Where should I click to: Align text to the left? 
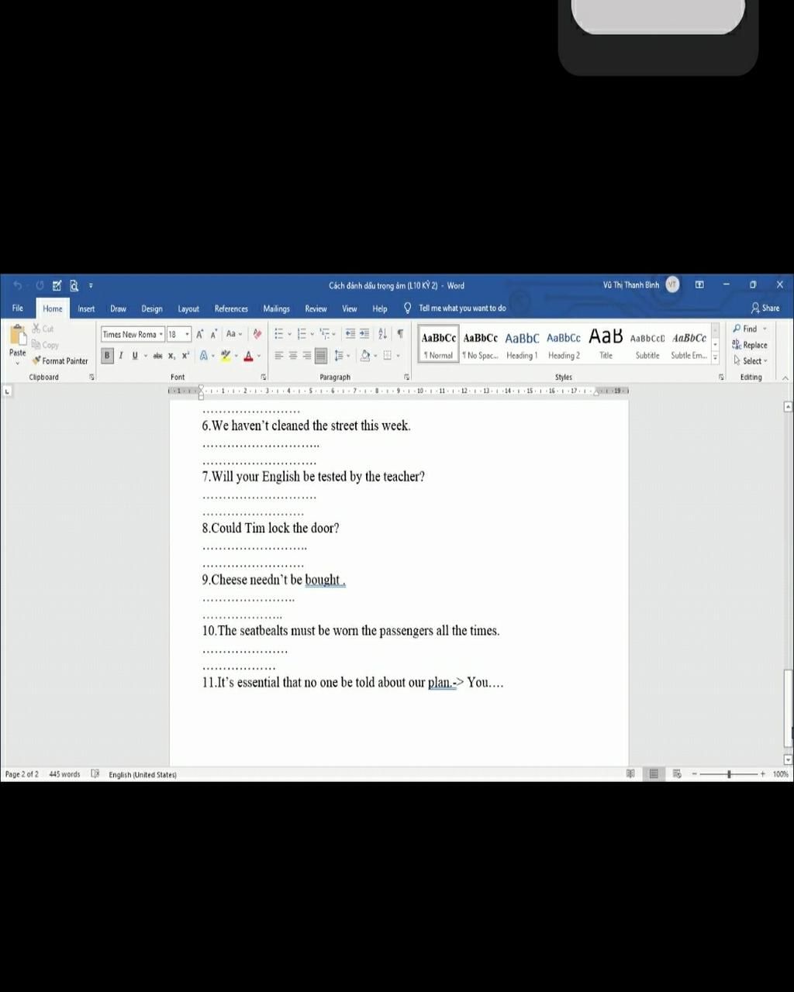click(279, 356)
